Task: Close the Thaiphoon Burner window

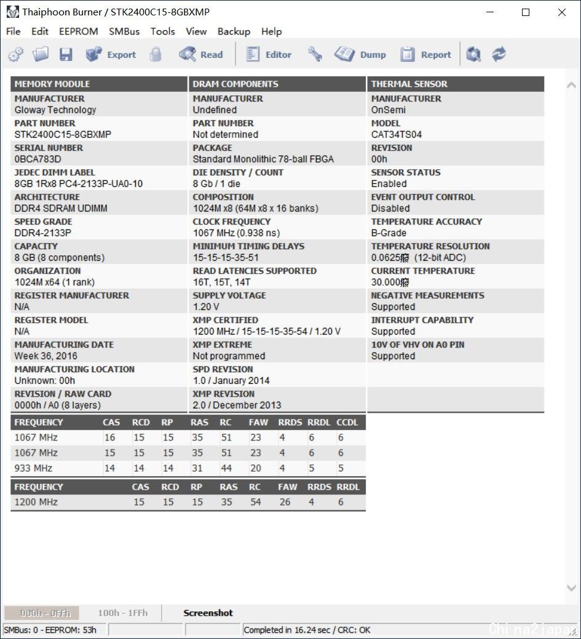Action: pyautogui.click(x=561, y=12)
